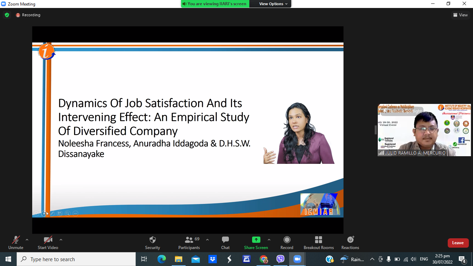Click the Windows taskbar search box
Screen dimensions: 473x266
pos(76,259)
